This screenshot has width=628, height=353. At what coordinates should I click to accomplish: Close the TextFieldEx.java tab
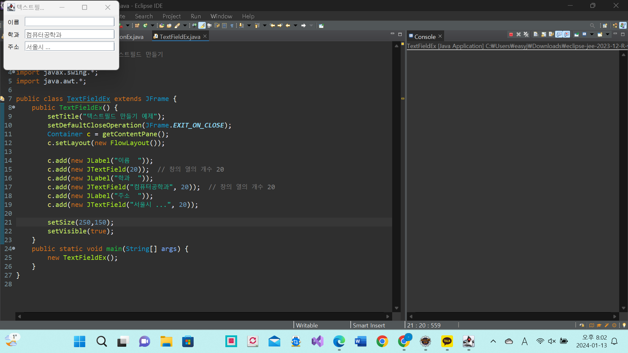click(205, 36)
